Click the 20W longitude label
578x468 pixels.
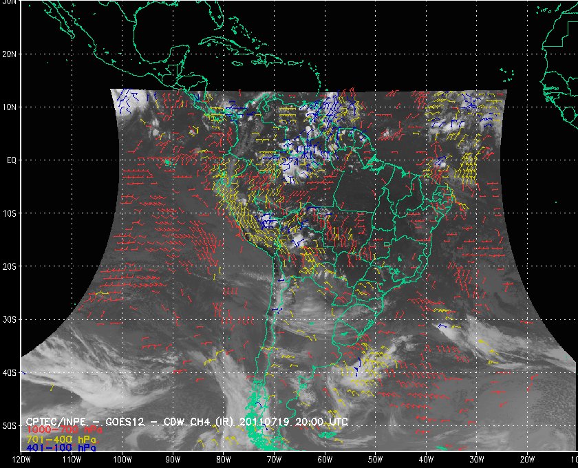pyautogui.click(x=527, y=460)
